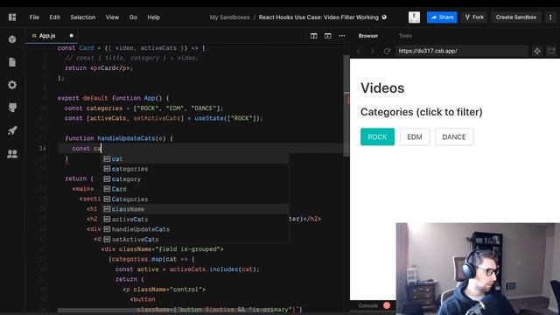Refresh the preview browser
The image size is (560, 315).
pos(387,51)
